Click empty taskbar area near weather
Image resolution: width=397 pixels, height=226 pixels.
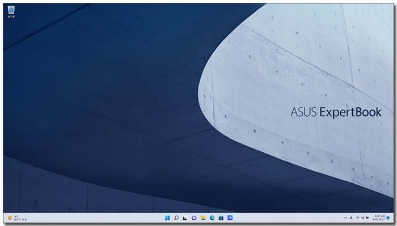(x=88, y=218)
